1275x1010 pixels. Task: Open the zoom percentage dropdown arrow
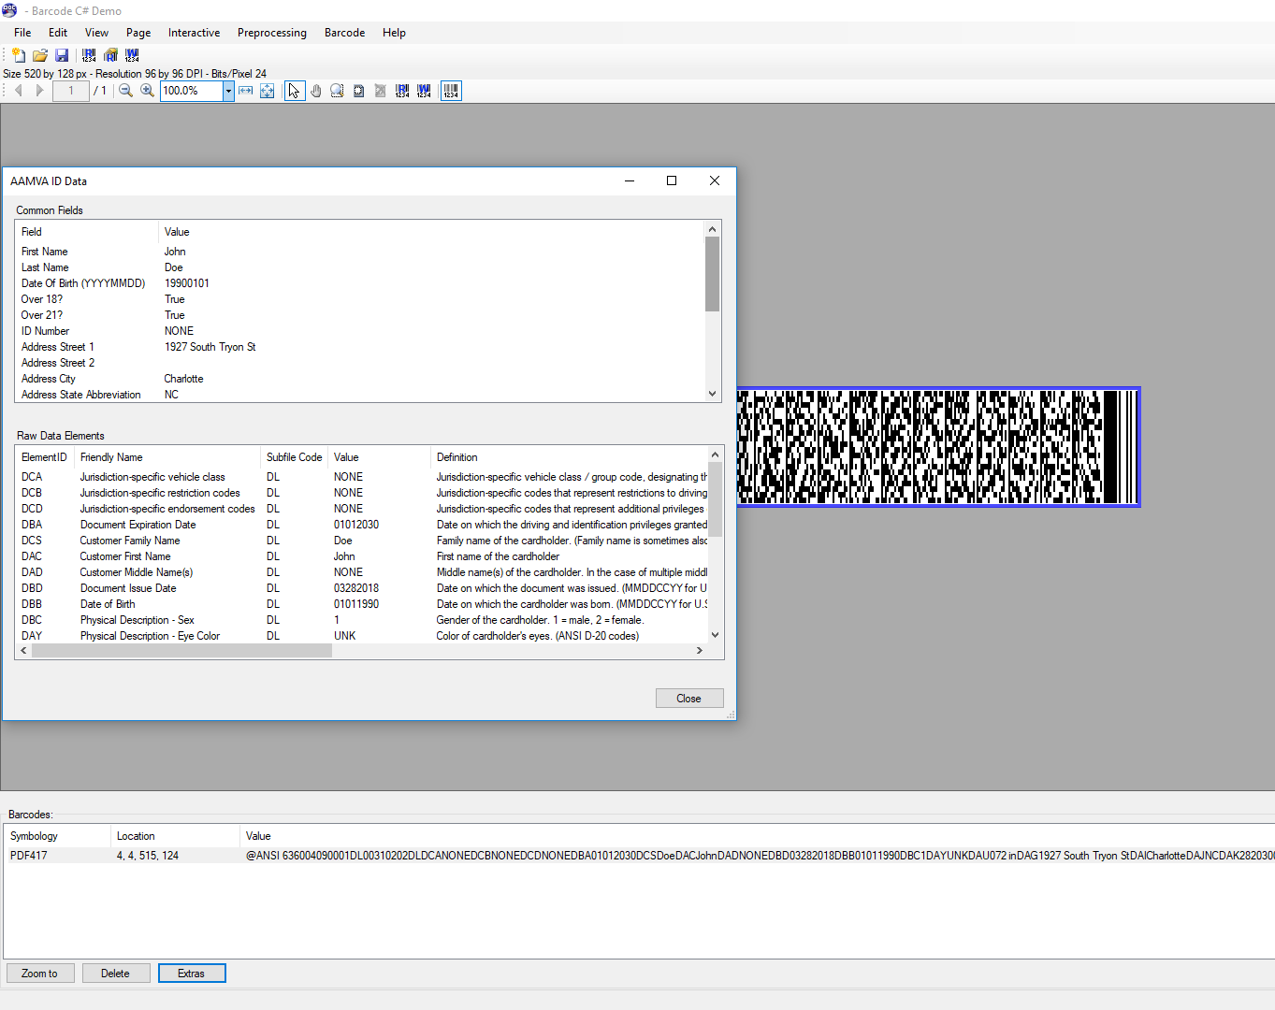pos(228,91)
